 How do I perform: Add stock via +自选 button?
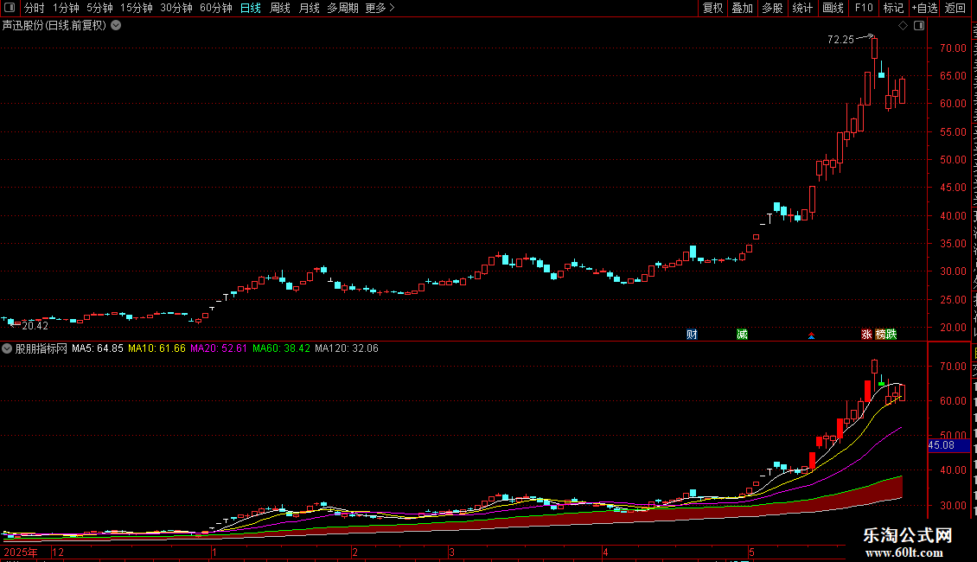[924, 8]
